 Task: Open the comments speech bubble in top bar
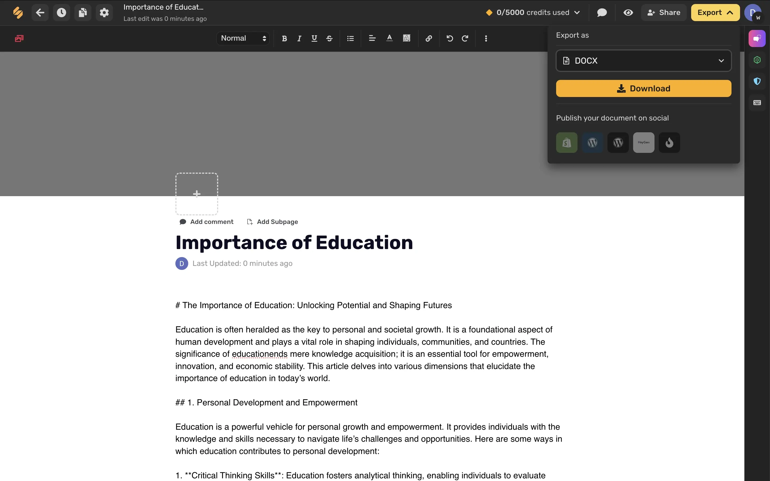[602, 13]
